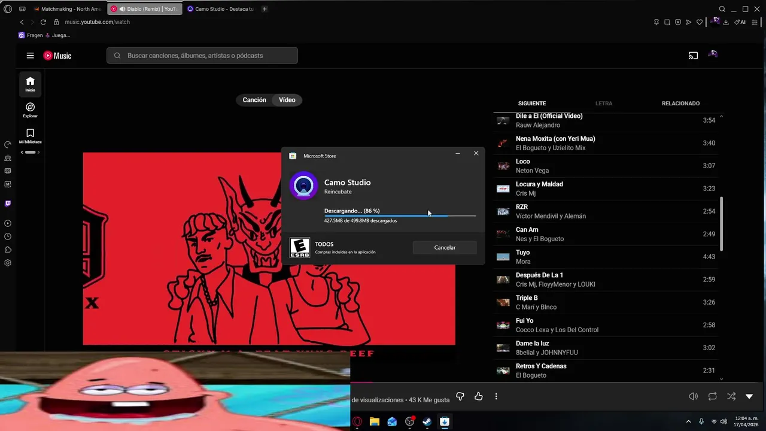Open the player's three-dot more options
The height and width of the screenshot is (431, 766).
click(x=496, y=396)
